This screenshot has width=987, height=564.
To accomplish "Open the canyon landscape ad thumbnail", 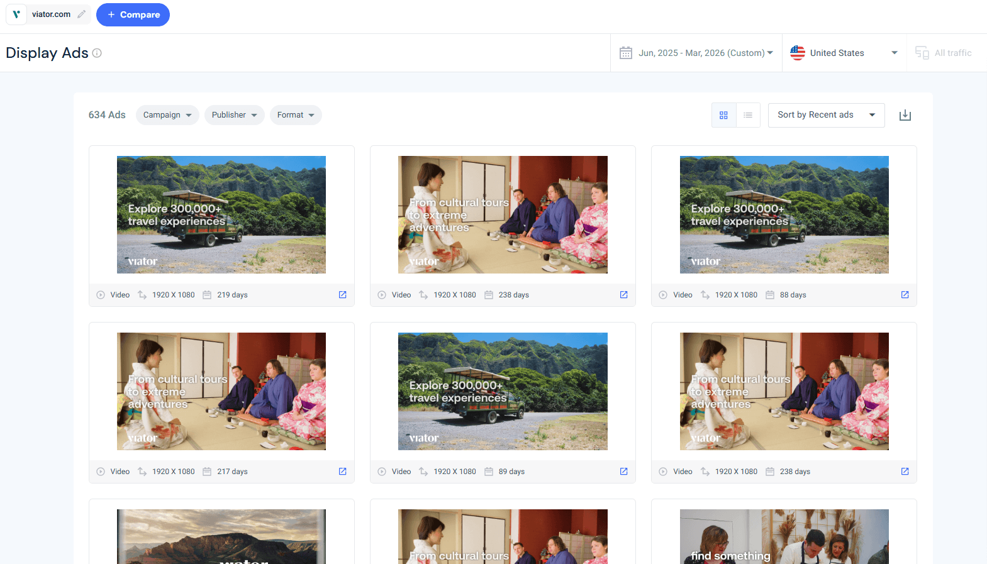I will click(x=221, y=536).
